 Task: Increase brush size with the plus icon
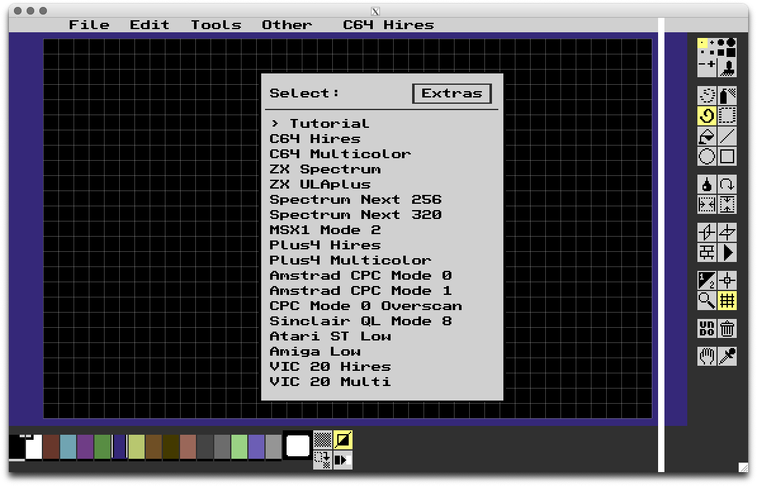point(711,64)
